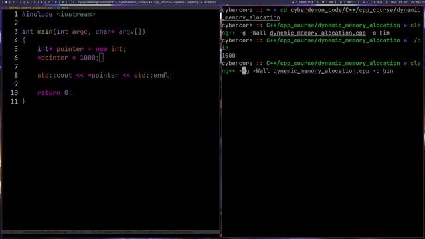
Task: Switch to workspace 3 in the top bar
Action: pyautogui.click(x=20, y=2)
